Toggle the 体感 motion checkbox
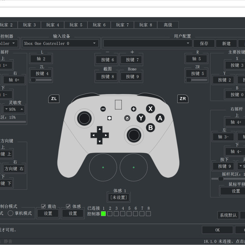Screen dimensions: 245x245 [68, 206]
